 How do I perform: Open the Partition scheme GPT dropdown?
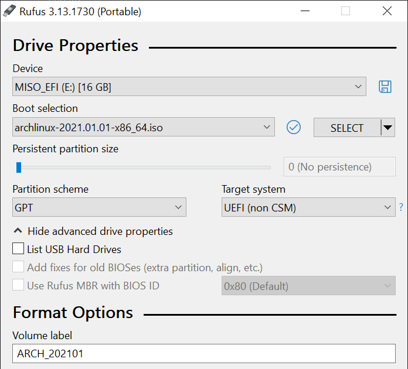(99, 207)
